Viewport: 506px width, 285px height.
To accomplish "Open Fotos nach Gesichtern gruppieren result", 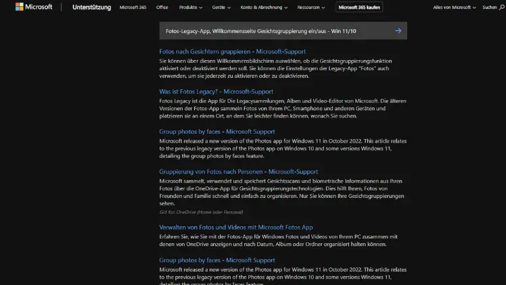I will (232, 51).
